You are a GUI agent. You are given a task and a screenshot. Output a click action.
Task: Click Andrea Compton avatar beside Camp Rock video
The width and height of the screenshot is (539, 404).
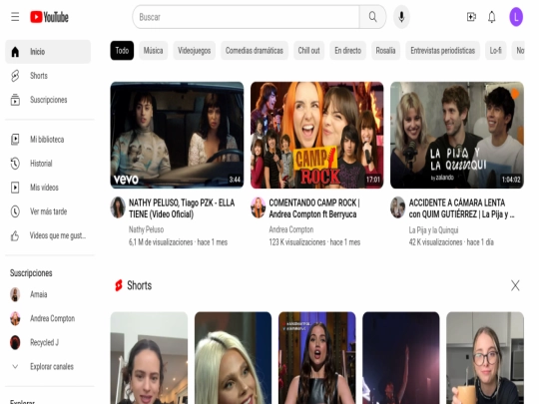click(258, 207)
